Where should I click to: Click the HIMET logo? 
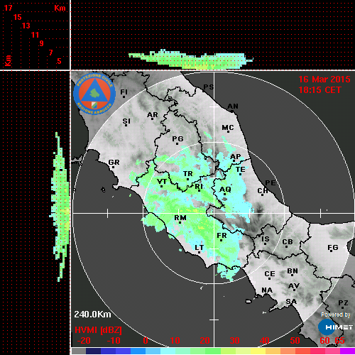[336, 327]
